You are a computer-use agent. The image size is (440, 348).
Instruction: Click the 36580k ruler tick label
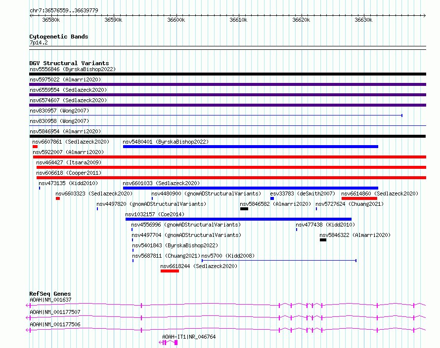tap(51, 20)
